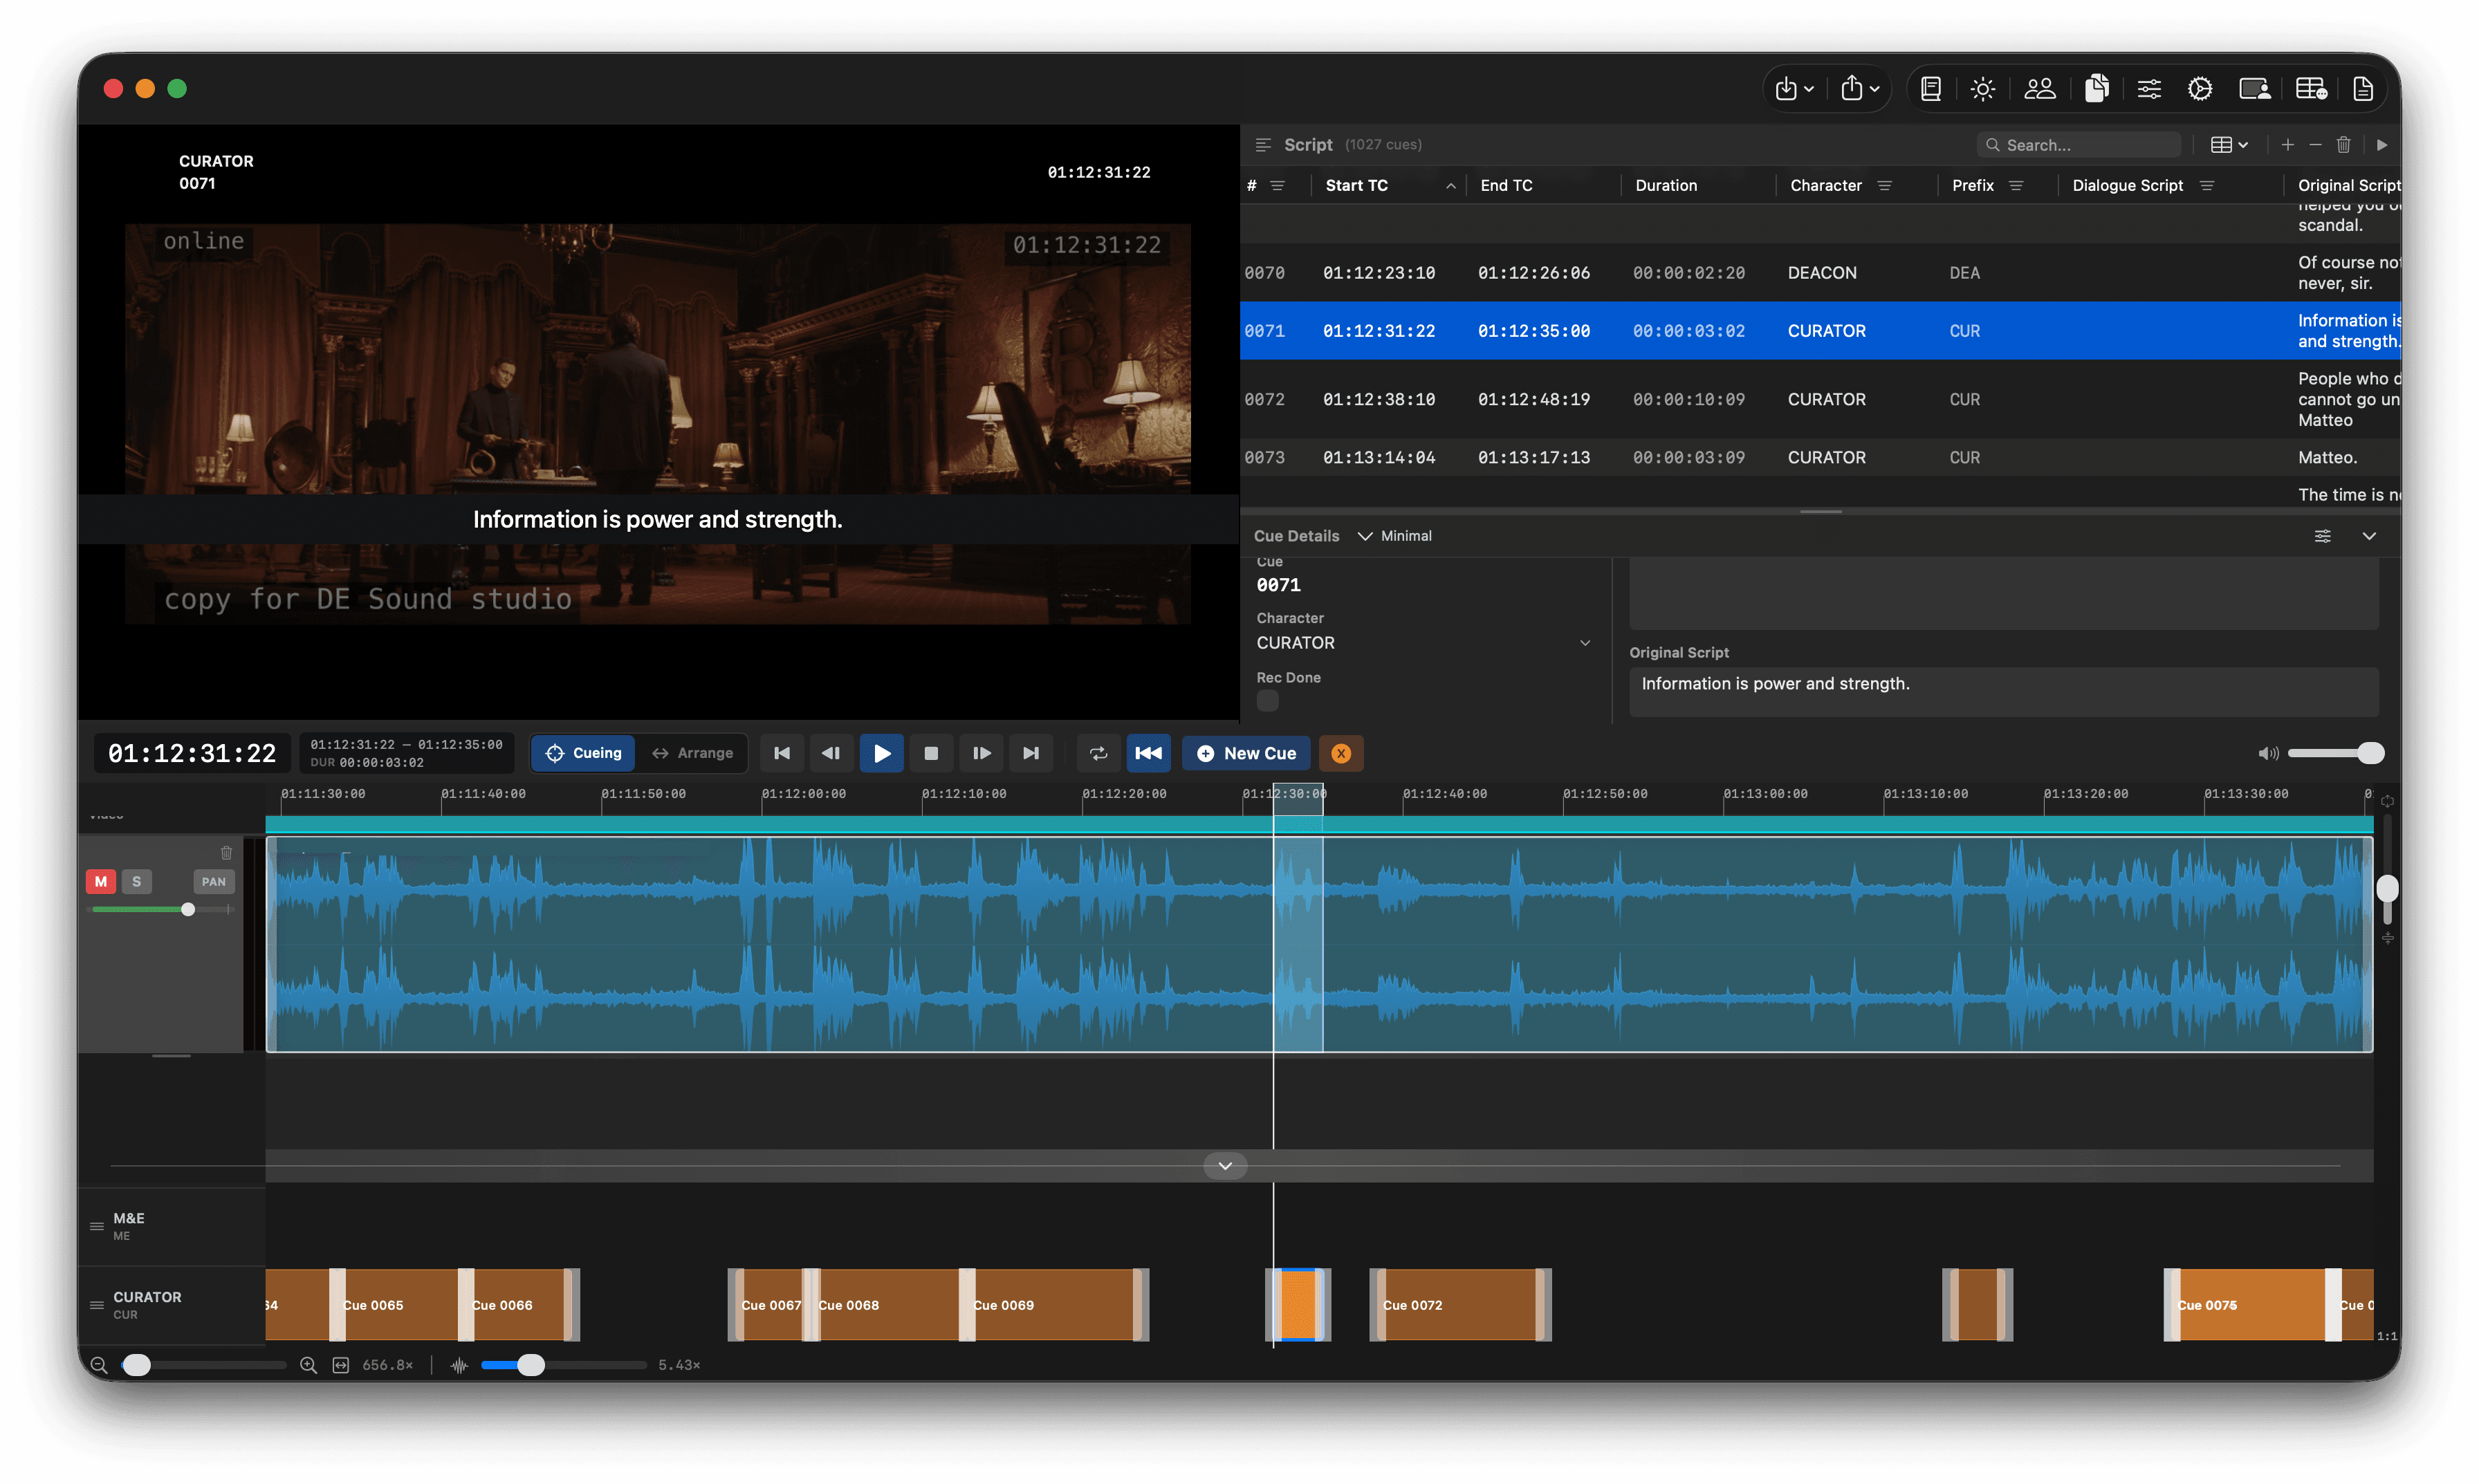This screenshot has height=1484, width=2479.
Task: Select cue row 0070 DEACON
Action: 1820,273
